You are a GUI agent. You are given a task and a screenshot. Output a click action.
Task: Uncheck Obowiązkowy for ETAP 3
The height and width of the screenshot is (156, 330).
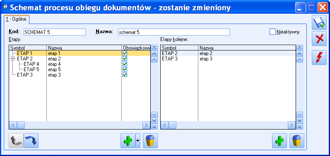click(x=125, y=75)
